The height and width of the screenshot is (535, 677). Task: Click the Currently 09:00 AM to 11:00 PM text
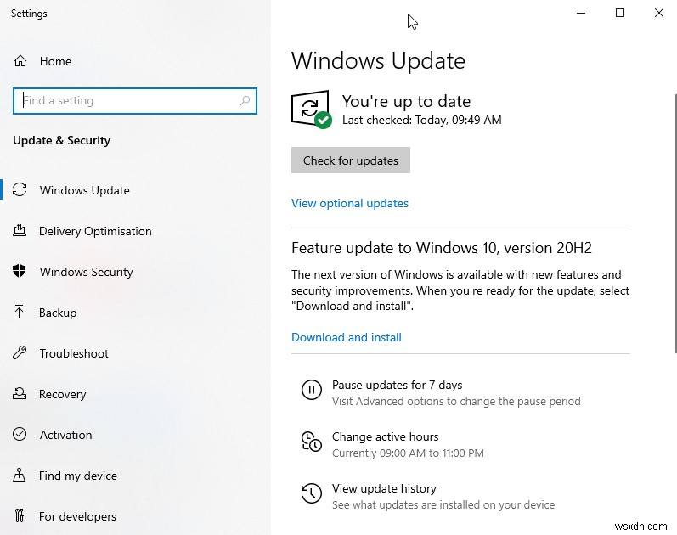[x=408, y=453]
